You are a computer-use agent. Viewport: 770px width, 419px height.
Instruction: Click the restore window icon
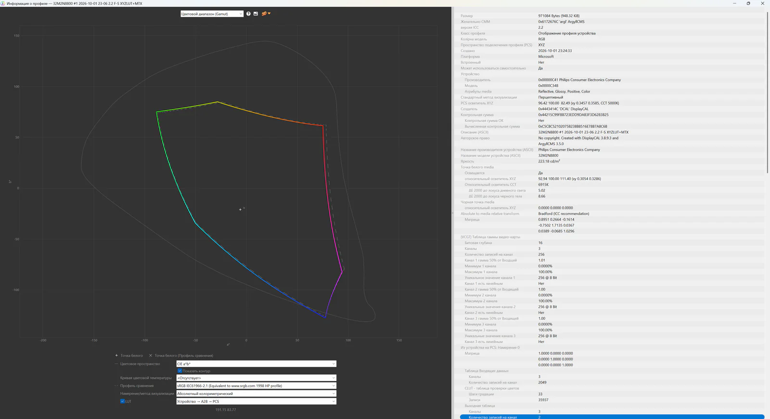(x=748, y=3)
